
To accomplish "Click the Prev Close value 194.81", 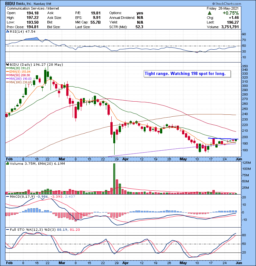I will click(x=33, y=27).
